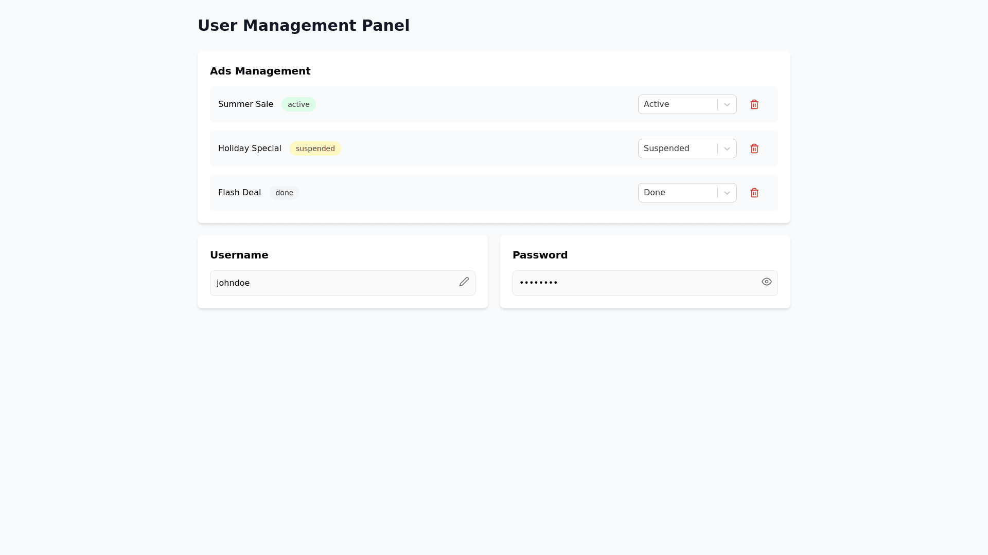Open the Suspended status select box
Screen dimensions: 988x555
[x=677, y=149]
